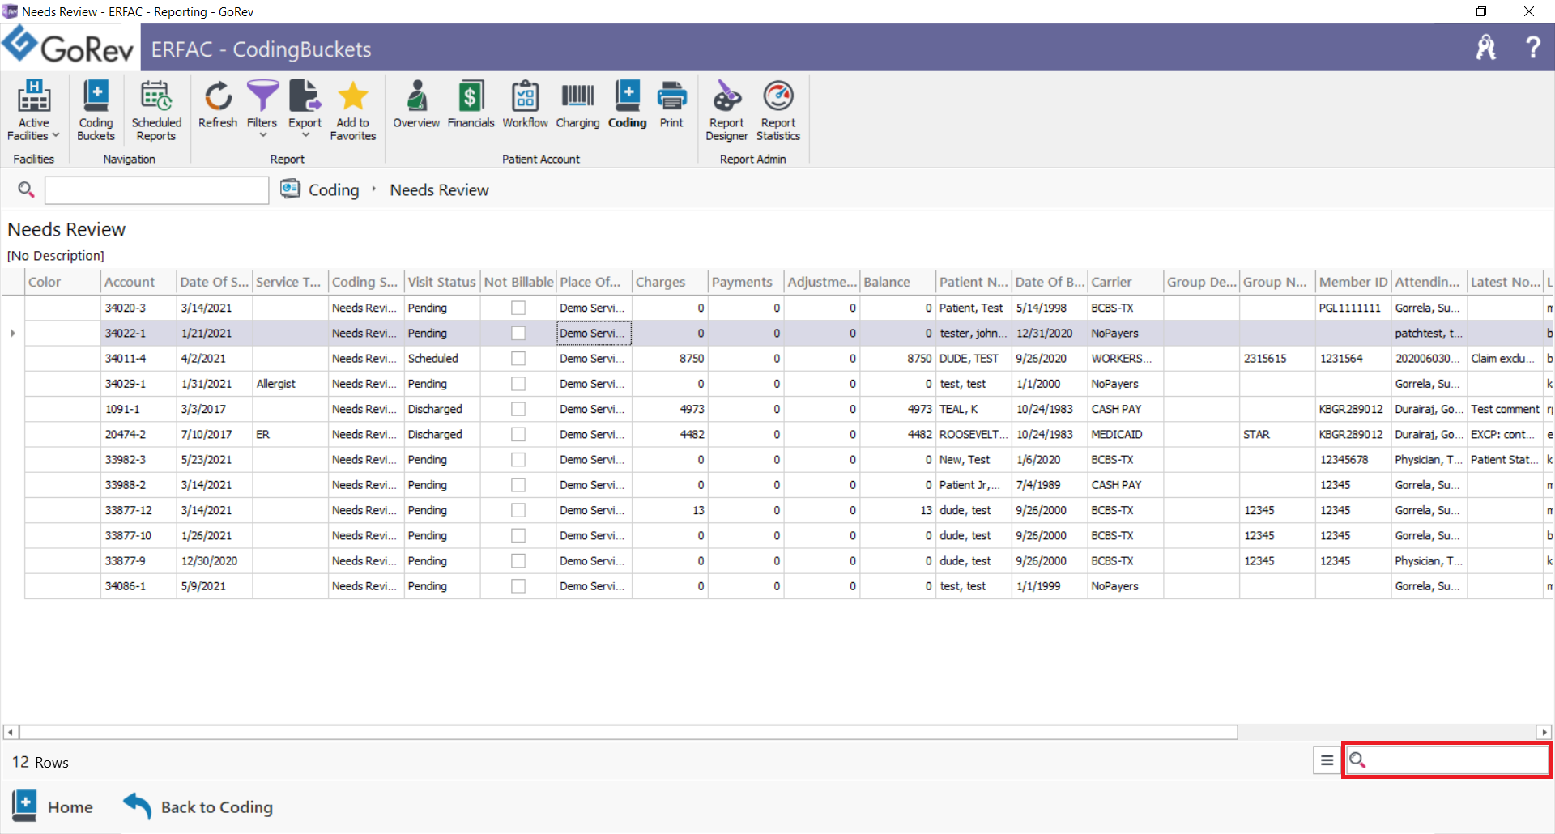Click the breadcrumb separator arrow after Coding
The height and width of the screenshot is (834, 1555).
click(374, 189)
